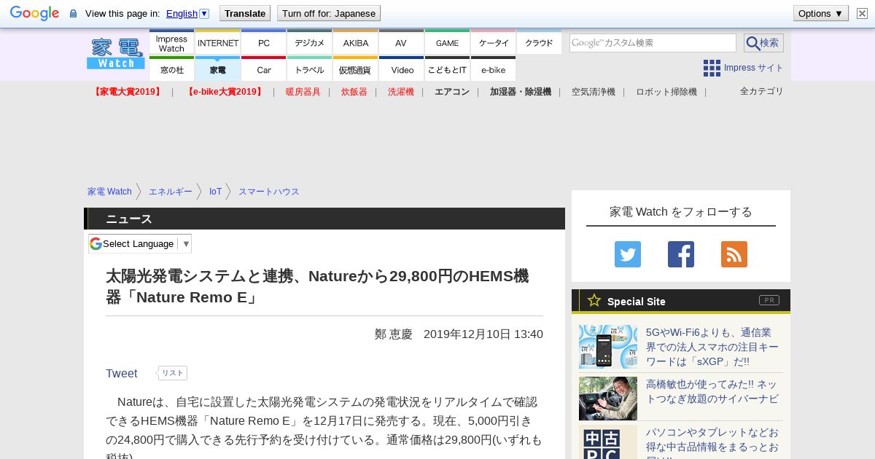Click the 家電 Watch breadcrumb
This screenshot has width=875, height=459.
[109, 192]
